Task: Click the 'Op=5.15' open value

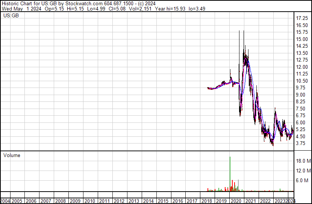Action: [55, 9]
